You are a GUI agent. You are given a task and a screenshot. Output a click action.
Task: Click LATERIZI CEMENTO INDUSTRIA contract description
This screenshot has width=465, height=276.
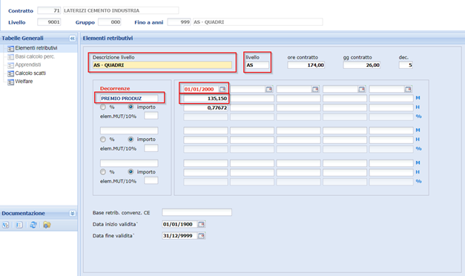click(x=121, y=10)
